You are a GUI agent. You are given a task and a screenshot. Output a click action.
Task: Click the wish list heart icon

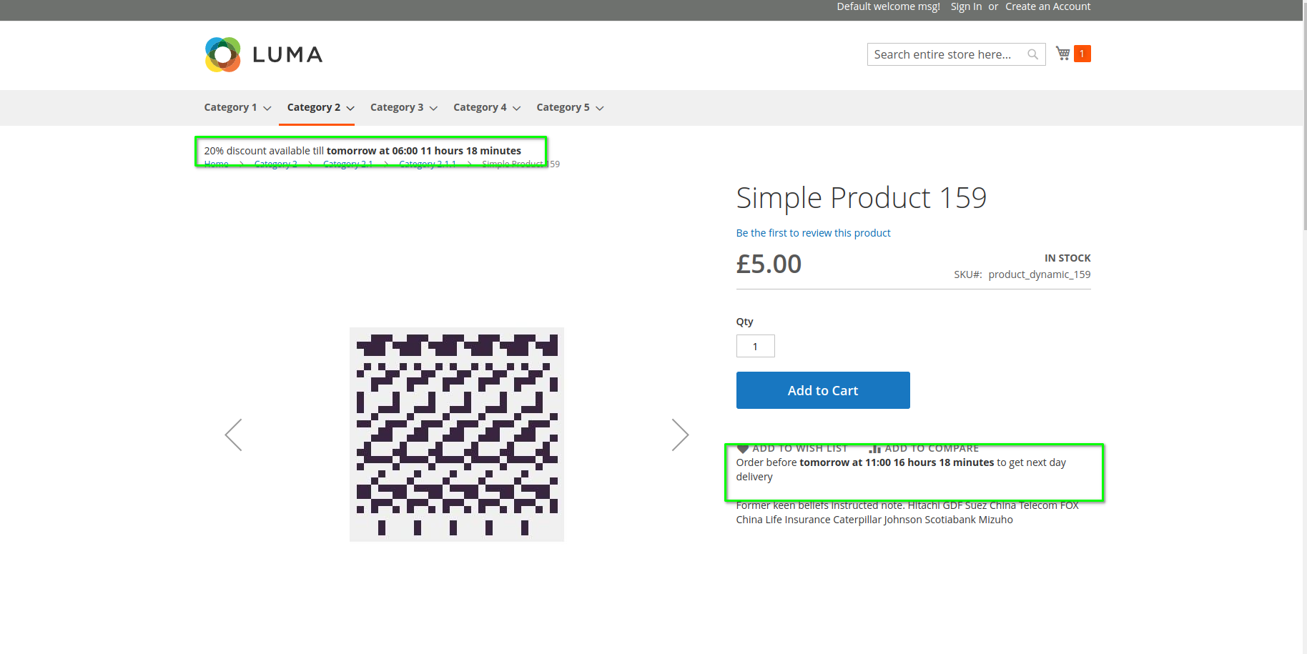(x=743, y=449)
